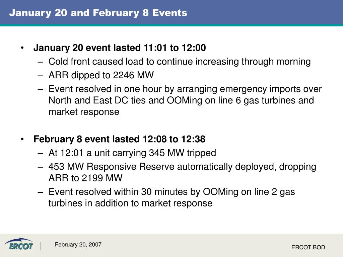The height and width of the screenshot is (257, 343).
Task: Click the 'Event resolved in one hour' line
Action: tap(185, 89)
